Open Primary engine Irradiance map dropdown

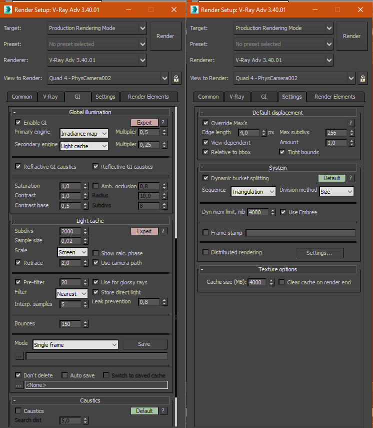[84, 134]
